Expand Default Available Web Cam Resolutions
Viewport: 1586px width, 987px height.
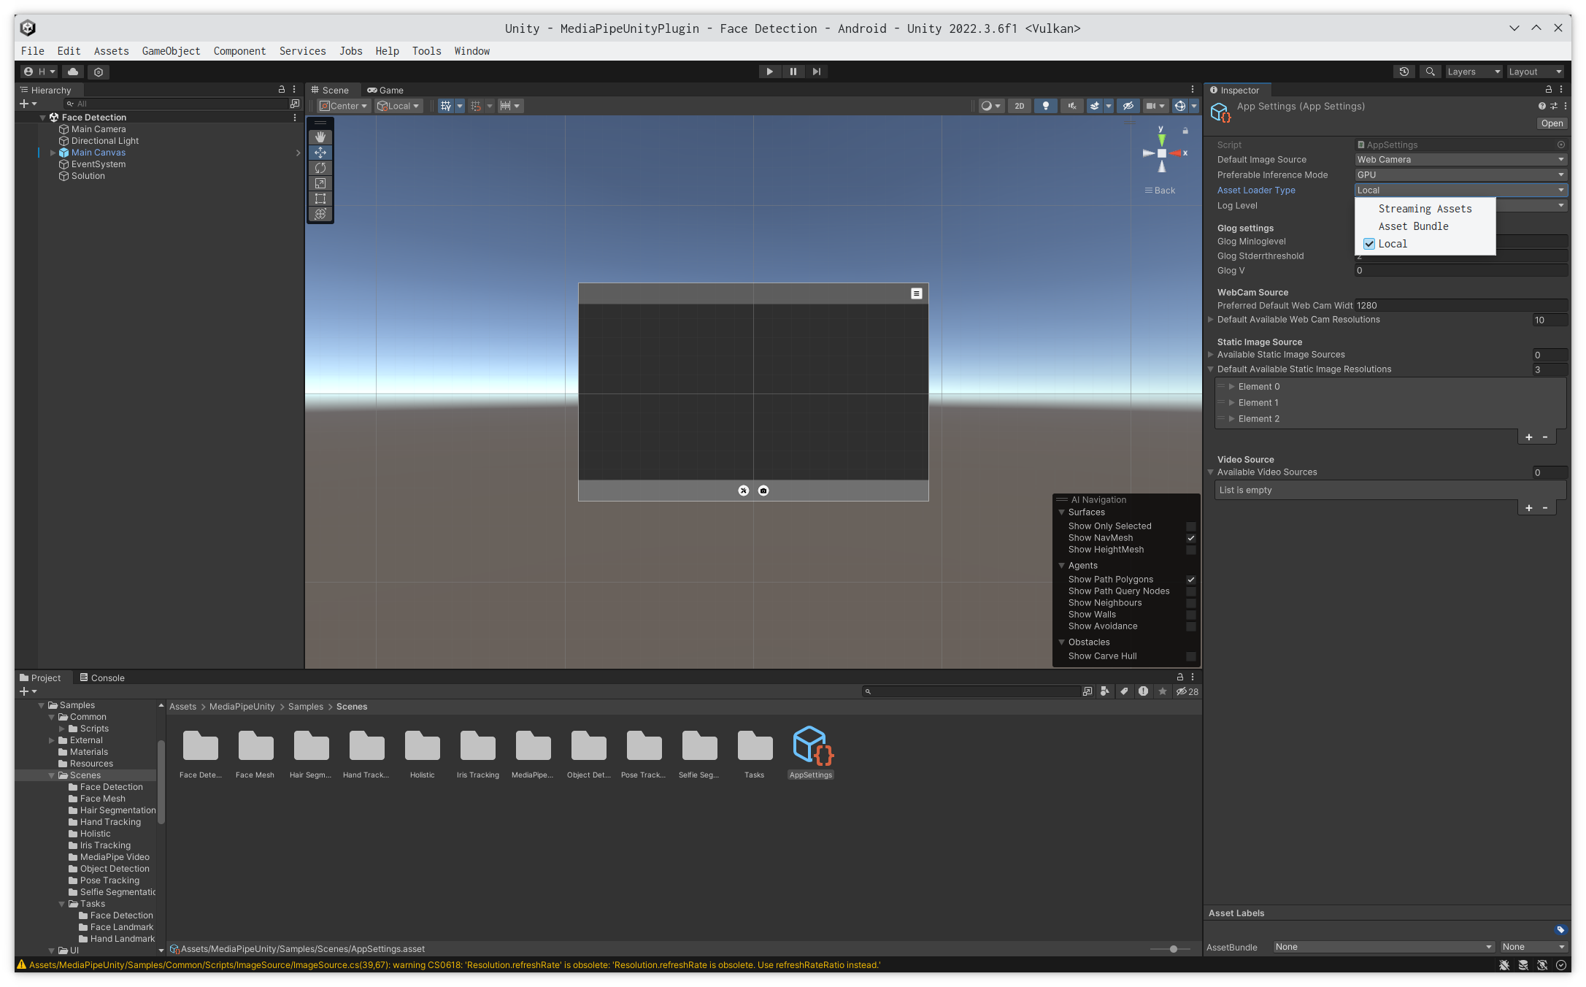1211,319
